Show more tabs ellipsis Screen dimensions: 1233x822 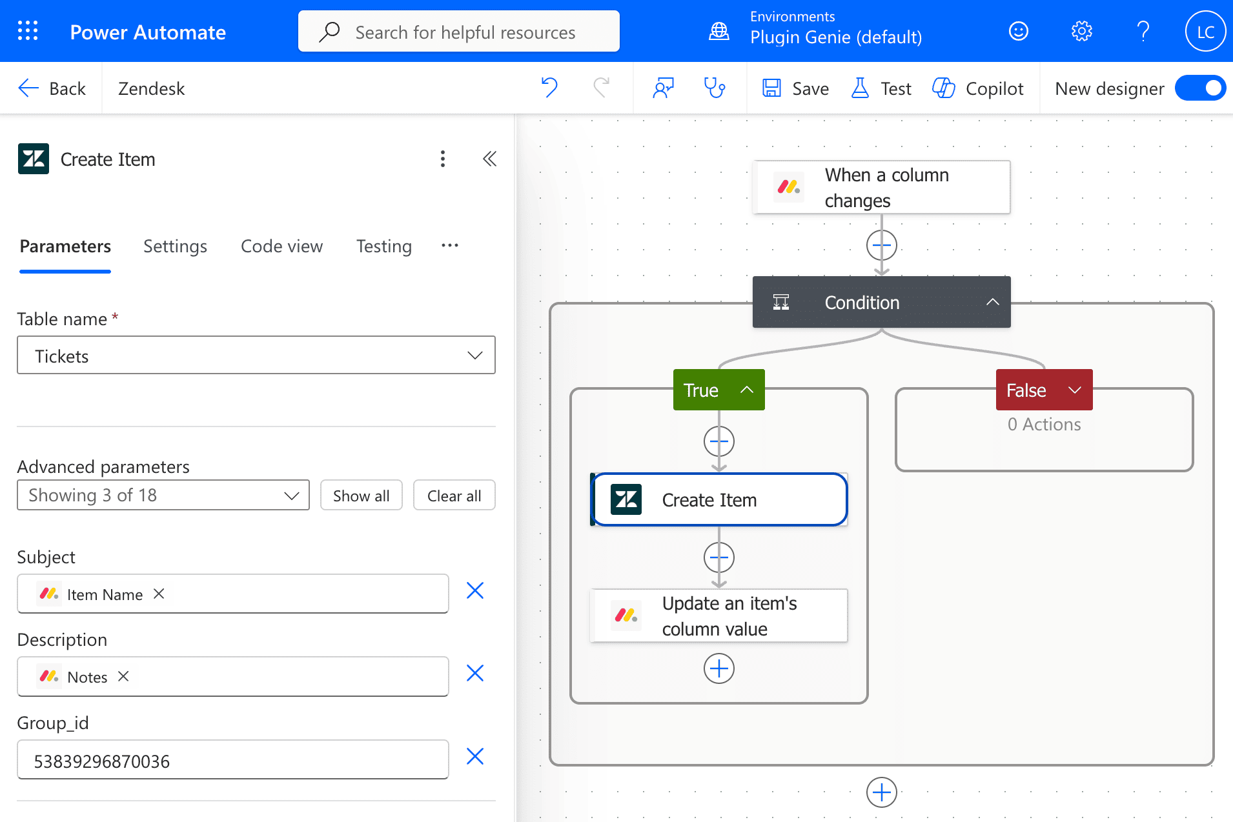click(450, 245)
